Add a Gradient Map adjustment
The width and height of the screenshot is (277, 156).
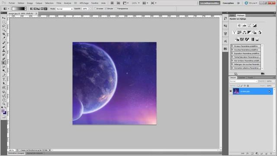252,39
